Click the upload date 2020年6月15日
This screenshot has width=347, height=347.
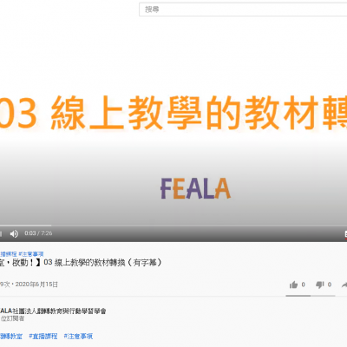click(x=36, y=285)
